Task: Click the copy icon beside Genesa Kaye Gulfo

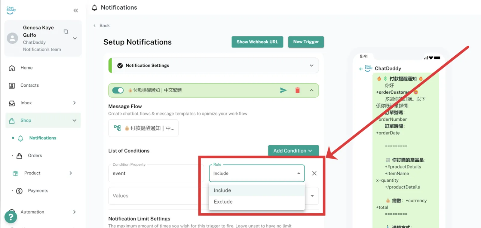Action: click(66, 31)
